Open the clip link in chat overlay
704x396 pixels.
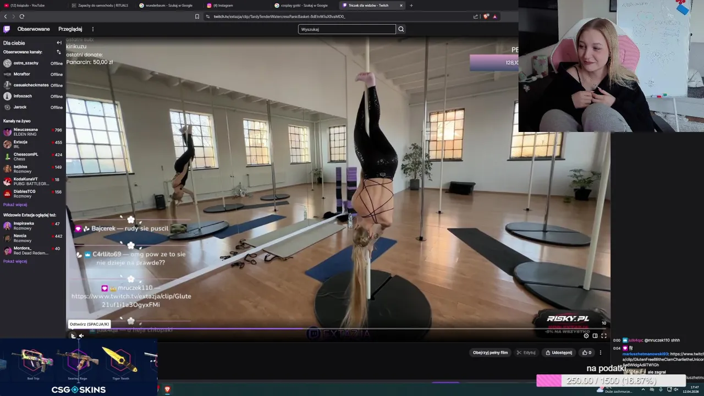pyautogui.click(x=131, y=300)
